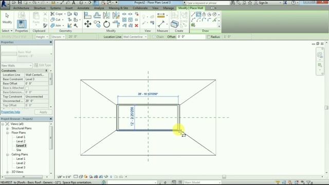Image resolution: width=329 pixels, height=185 pixels.
Task: Open the Site floor plan
Action: pos(19,150)
